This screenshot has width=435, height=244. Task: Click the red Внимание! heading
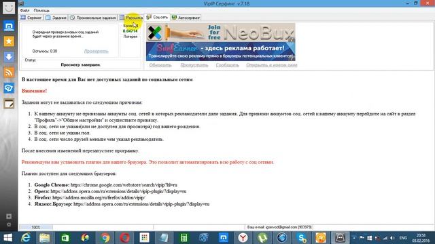coord(35,91)
